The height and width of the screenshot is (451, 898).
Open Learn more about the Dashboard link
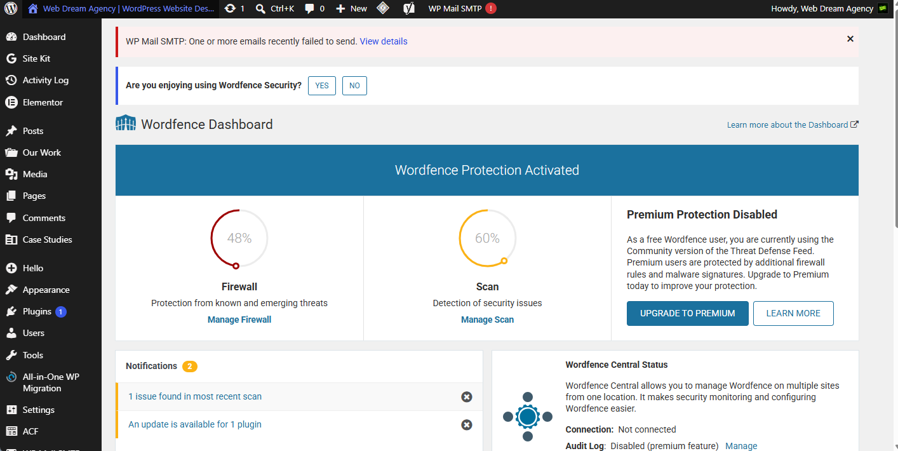click(793, 125)
